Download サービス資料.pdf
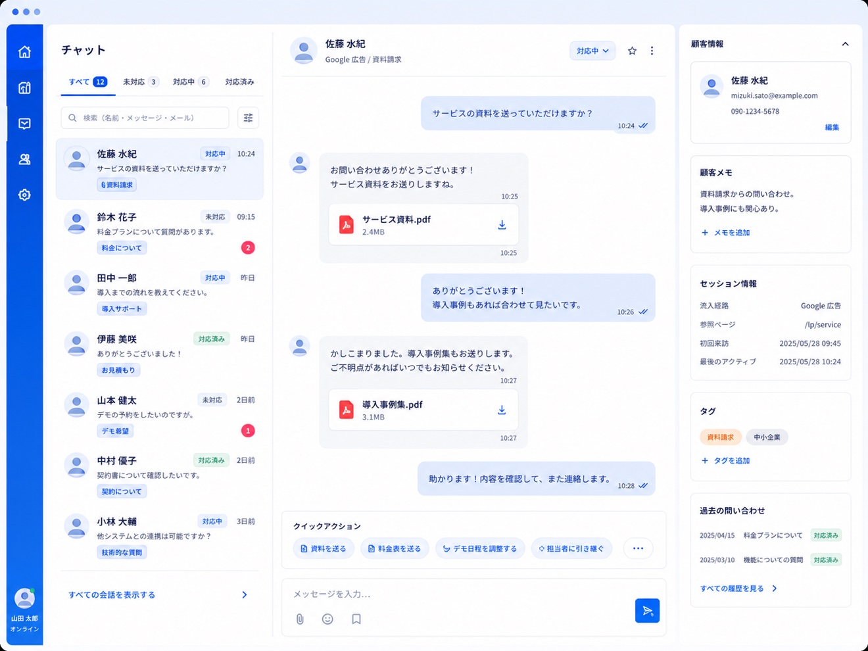This screenshot has height=651, width=868. [x=502, y=225]
